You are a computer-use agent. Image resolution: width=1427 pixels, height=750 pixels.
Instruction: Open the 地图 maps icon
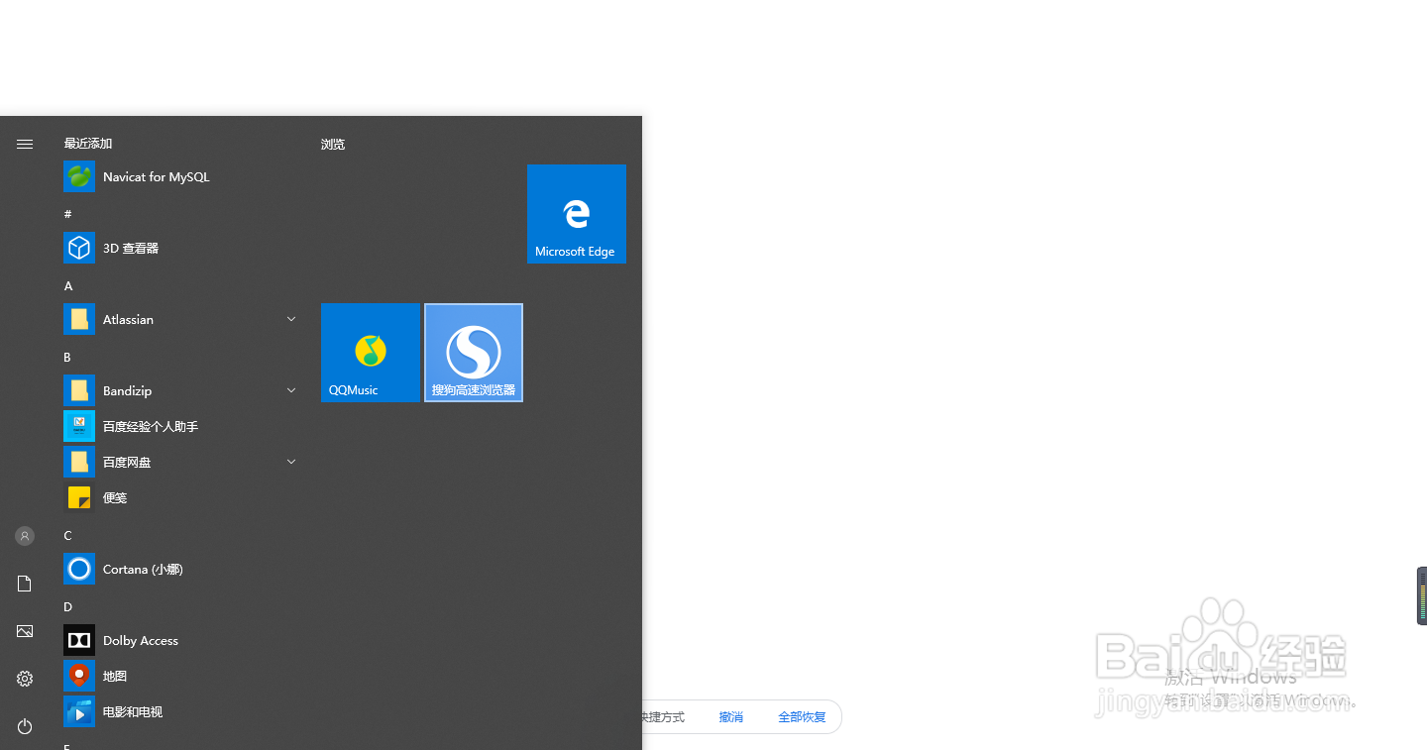79,676
